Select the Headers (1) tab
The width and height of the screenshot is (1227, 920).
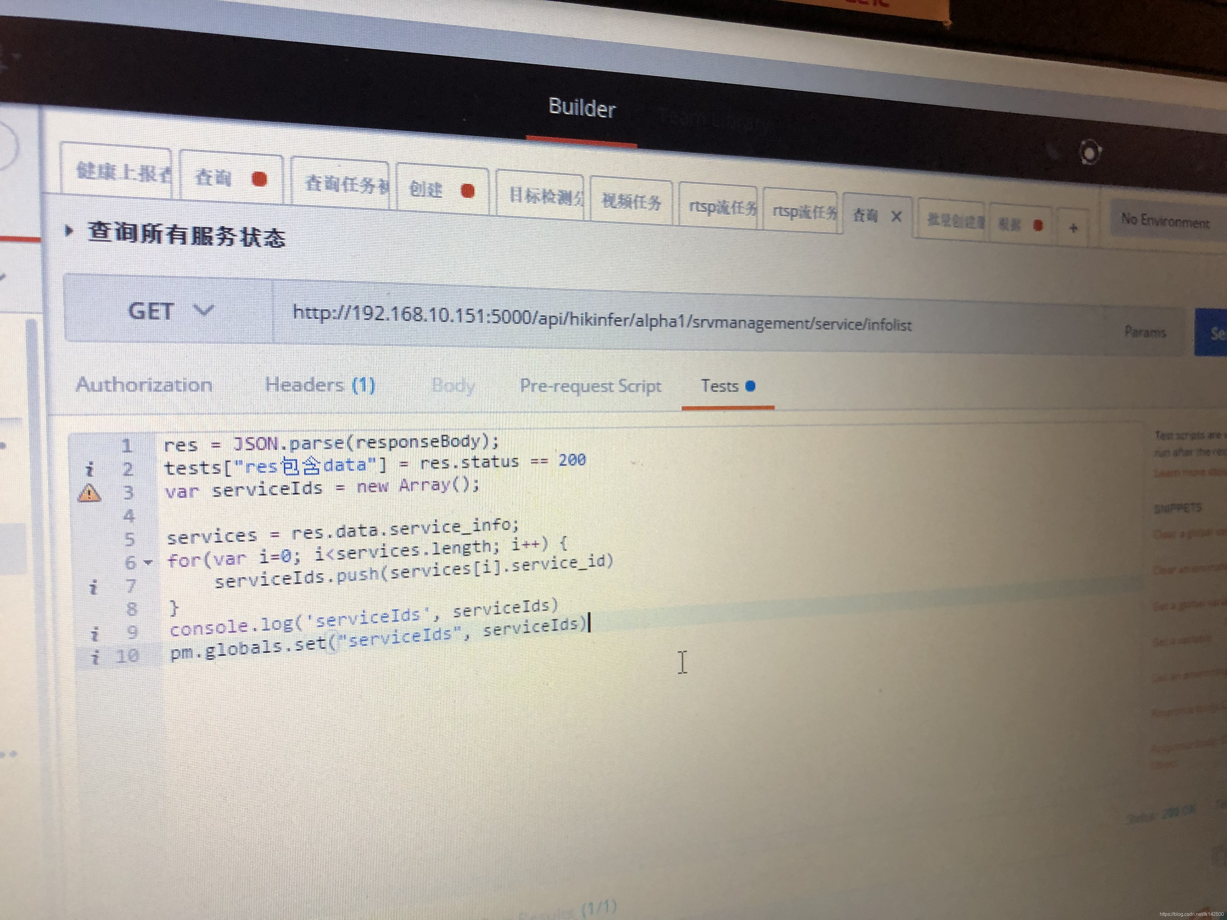tap(320, 385)
